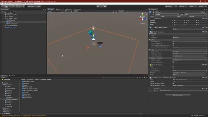Open the Account dropdown in top toolbar
Viewport: 208px width, 117px height.
tap(183, 6)
